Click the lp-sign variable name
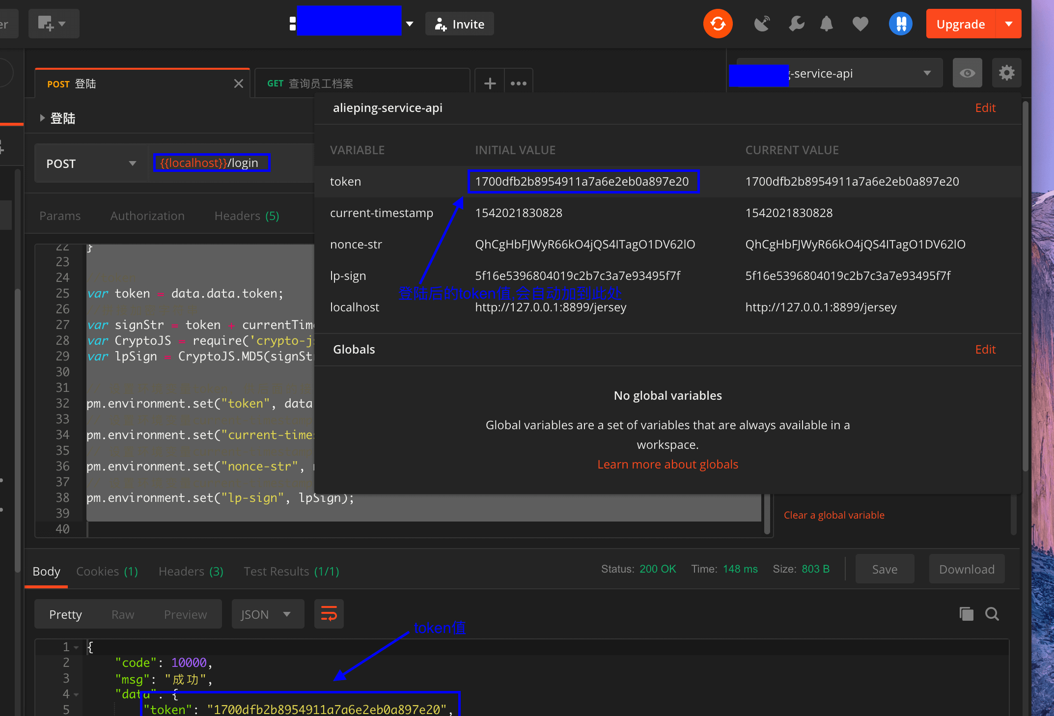 coord(348,275)
